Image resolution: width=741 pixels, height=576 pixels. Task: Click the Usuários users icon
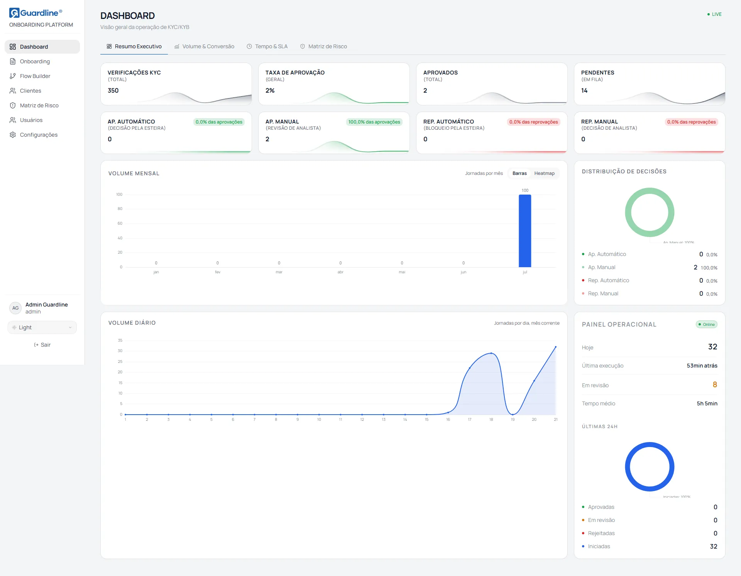point(13,120)
